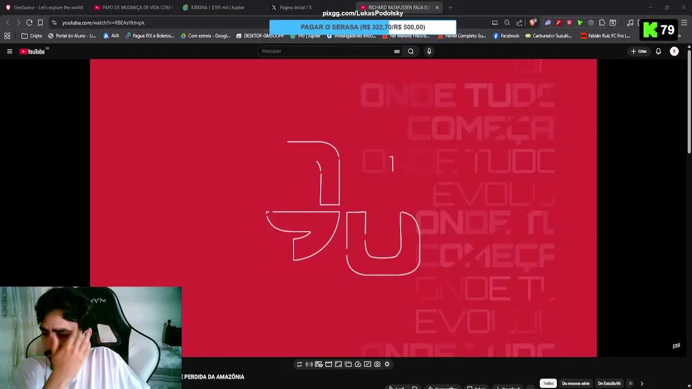
Task: Open the Portal do Aluno bookmark
Action: tap(72, 36)
